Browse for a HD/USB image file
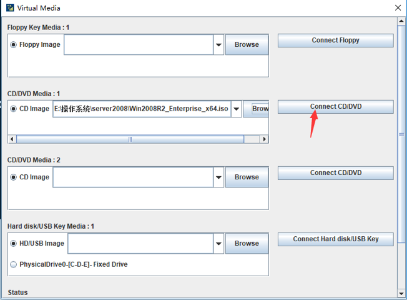The image size is (407, 300). (247, 243)
